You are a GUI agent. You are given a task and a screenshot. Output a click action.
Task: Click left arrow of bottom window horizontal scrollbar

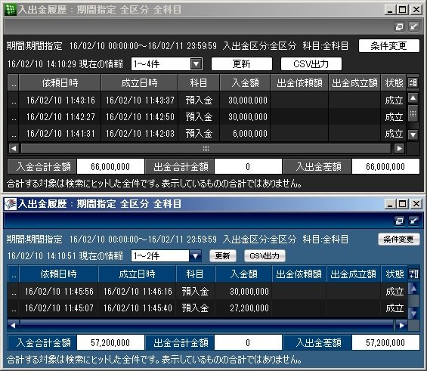(x=13, y=325)
